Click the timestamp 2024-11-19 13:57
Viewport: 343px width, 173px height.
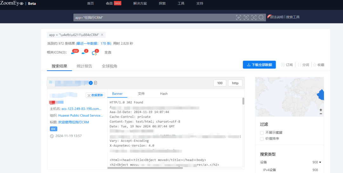pos(69,136)
